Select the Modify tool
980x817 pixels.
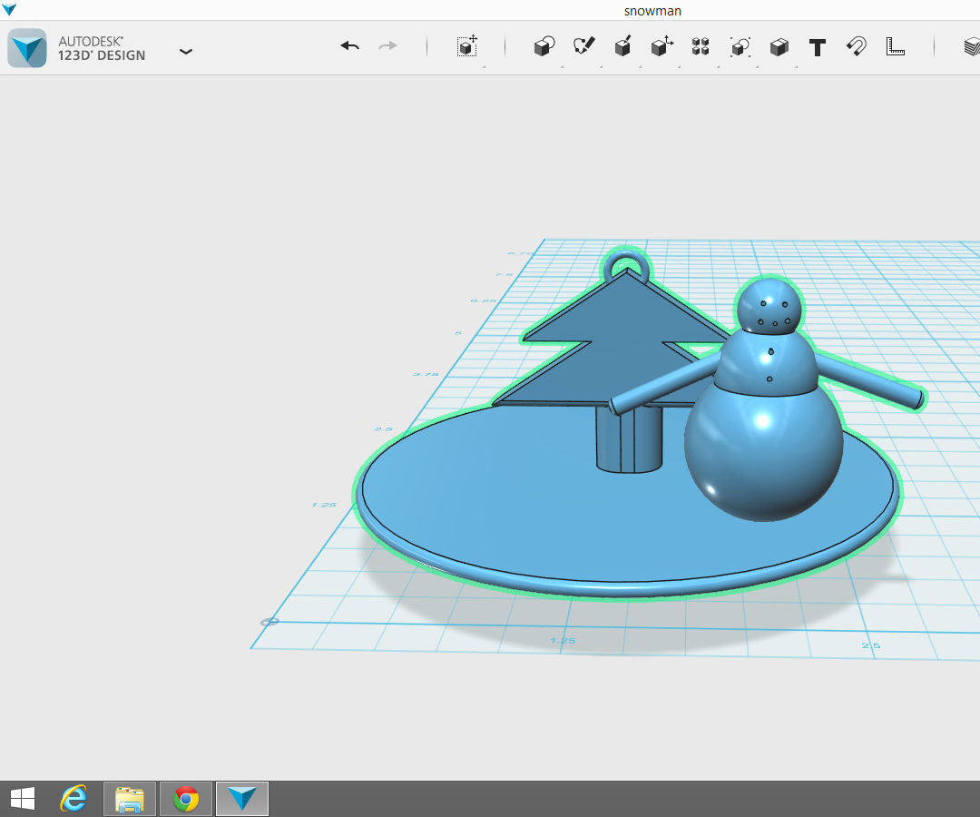661,46
